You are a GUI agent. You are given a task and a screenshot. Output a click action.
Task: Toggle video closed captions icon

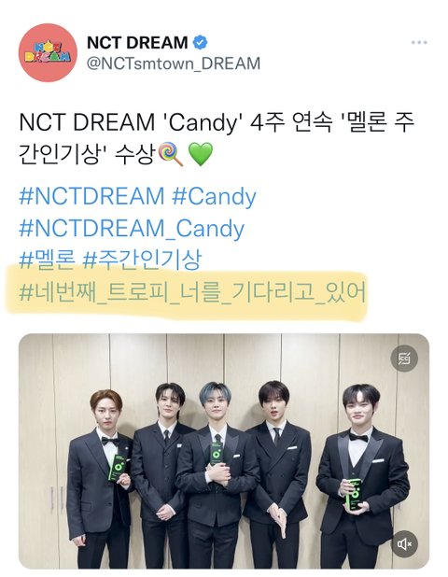pyautogui.click(x=404, y=358)
